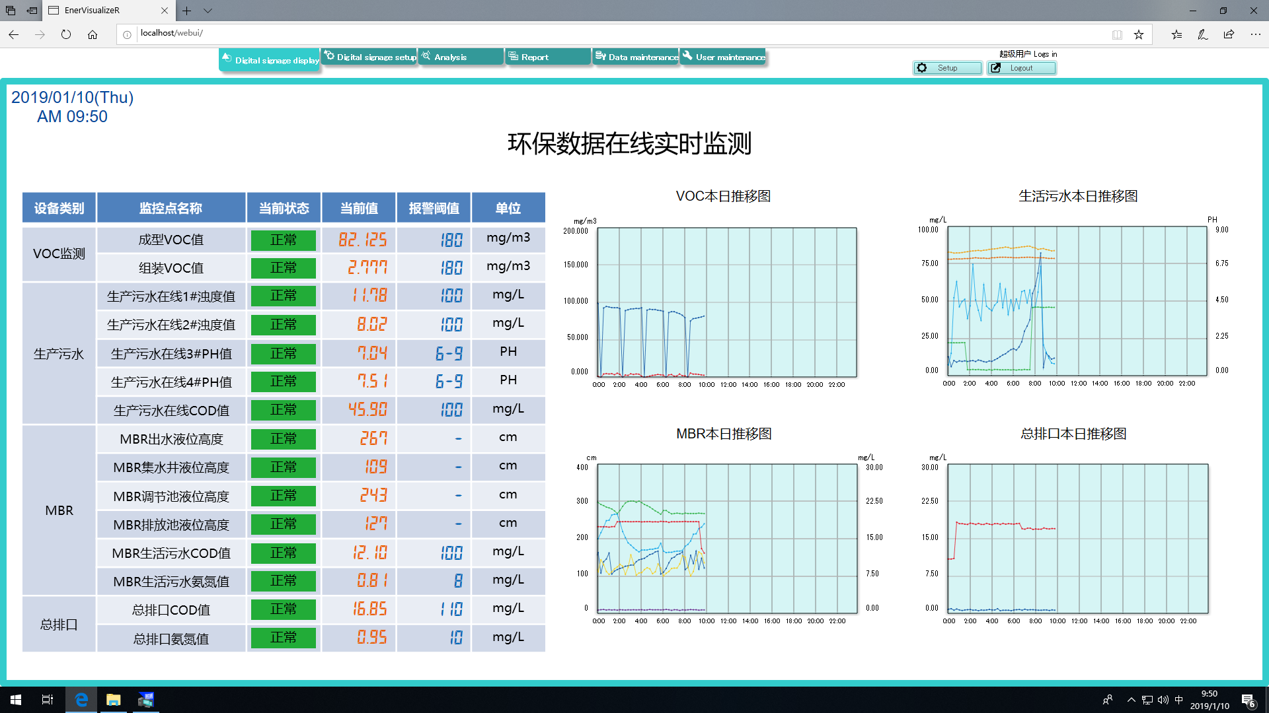This screenshot has width=1269, height=713.
Task: Open browser settings and more menu
Action: coord(1255,34)
